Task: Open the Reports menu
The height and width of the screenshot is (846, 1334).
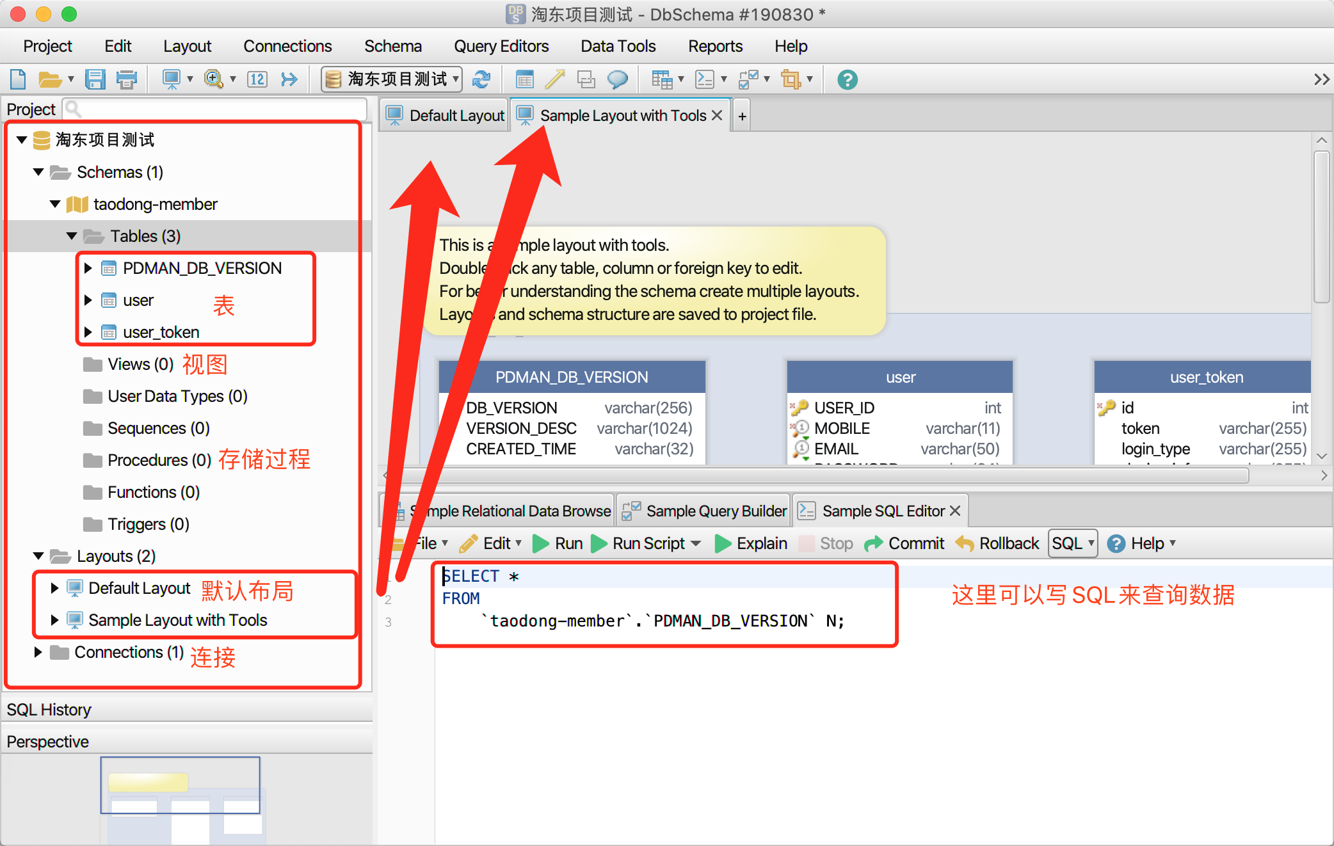Action: 715,46
